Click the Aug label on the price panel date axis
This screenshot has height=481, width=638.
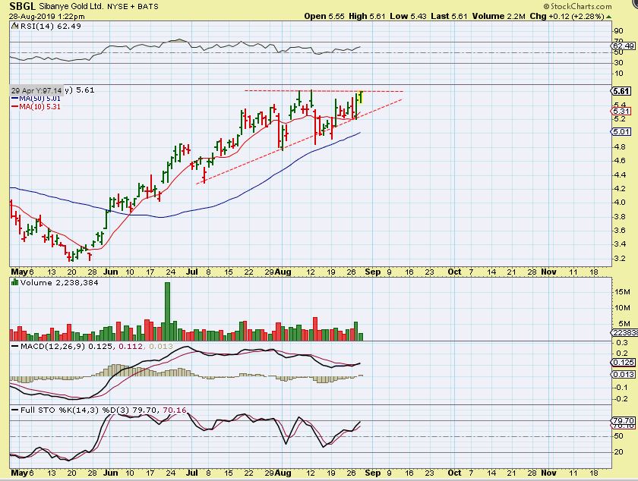tap(283, 272)
